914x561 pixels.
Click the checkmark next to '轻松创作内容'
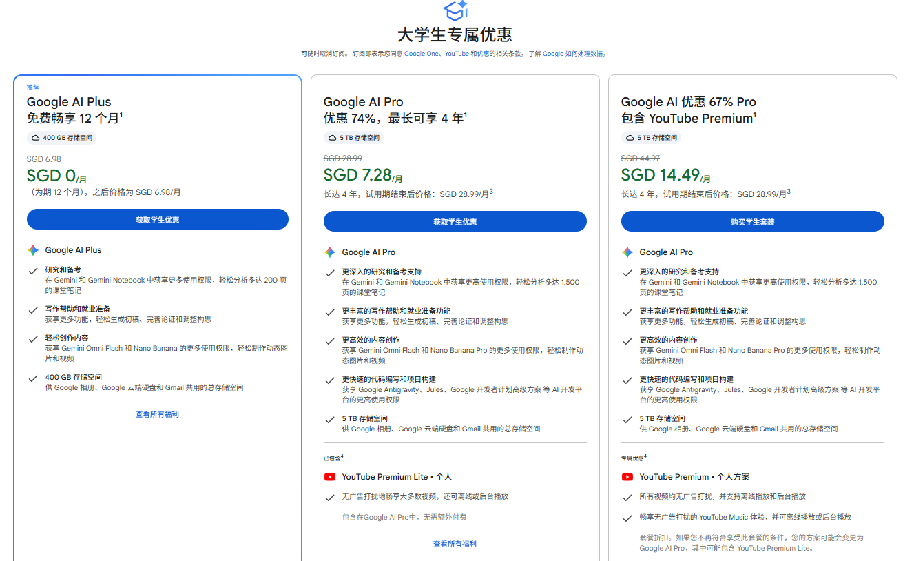point(33,339)
